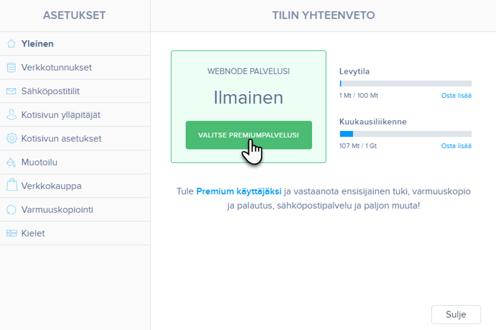Image resolution: width=496 pixels, height=330 pixels.
Task: Click the paint bucket Muotoilu icon
Action: pyautogui.click(x=11, y=163)
